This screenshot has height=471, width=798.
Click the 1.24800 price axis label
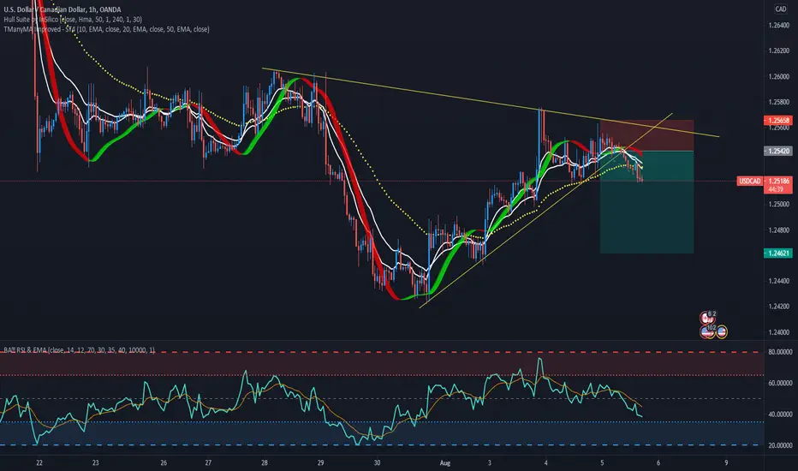778,230
